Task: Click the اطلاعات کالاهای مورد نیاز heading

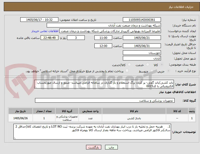Action: [x=177, y=92]
